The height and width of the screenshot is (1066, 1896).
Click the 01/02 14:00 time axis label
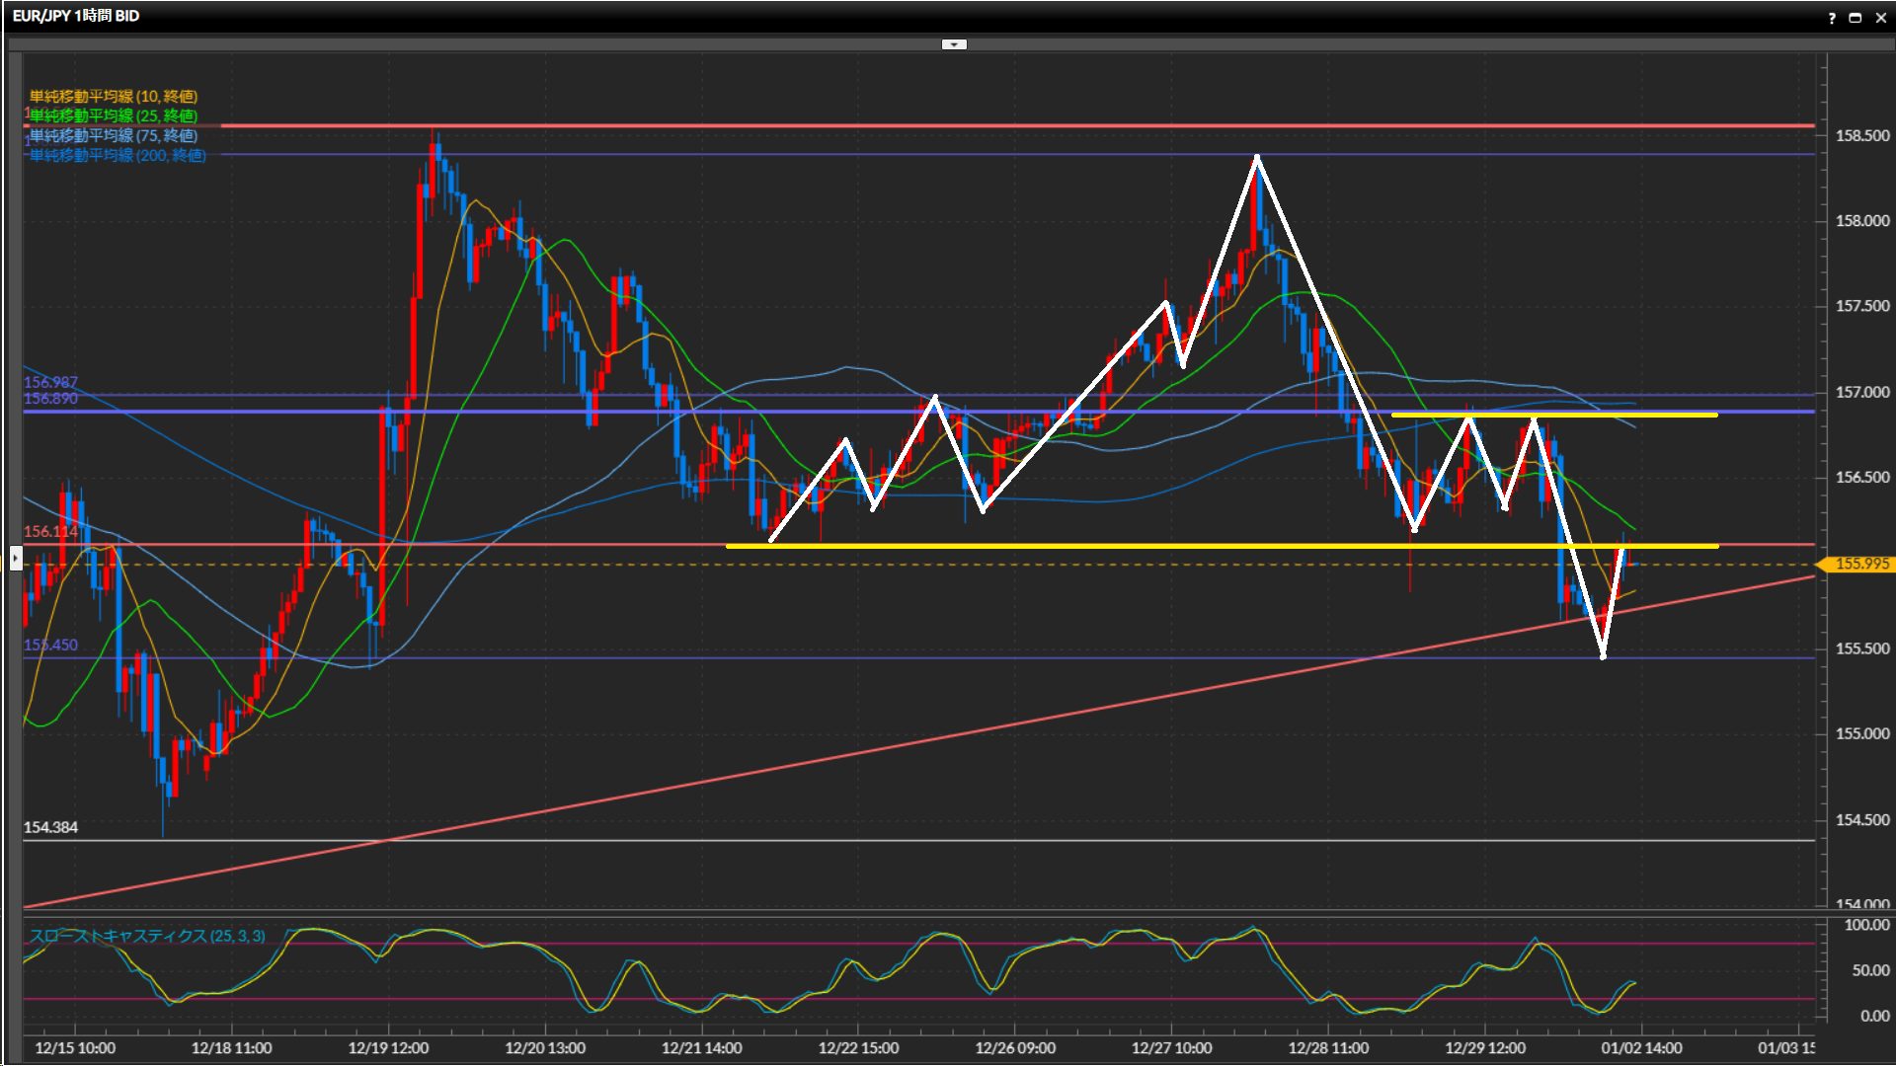tap(1641, 1047)
